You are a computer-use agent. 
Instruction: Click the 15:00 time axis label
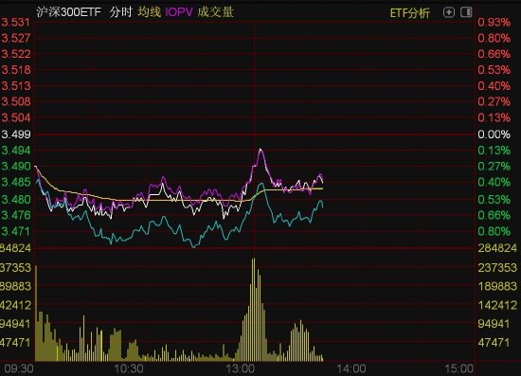458,368
